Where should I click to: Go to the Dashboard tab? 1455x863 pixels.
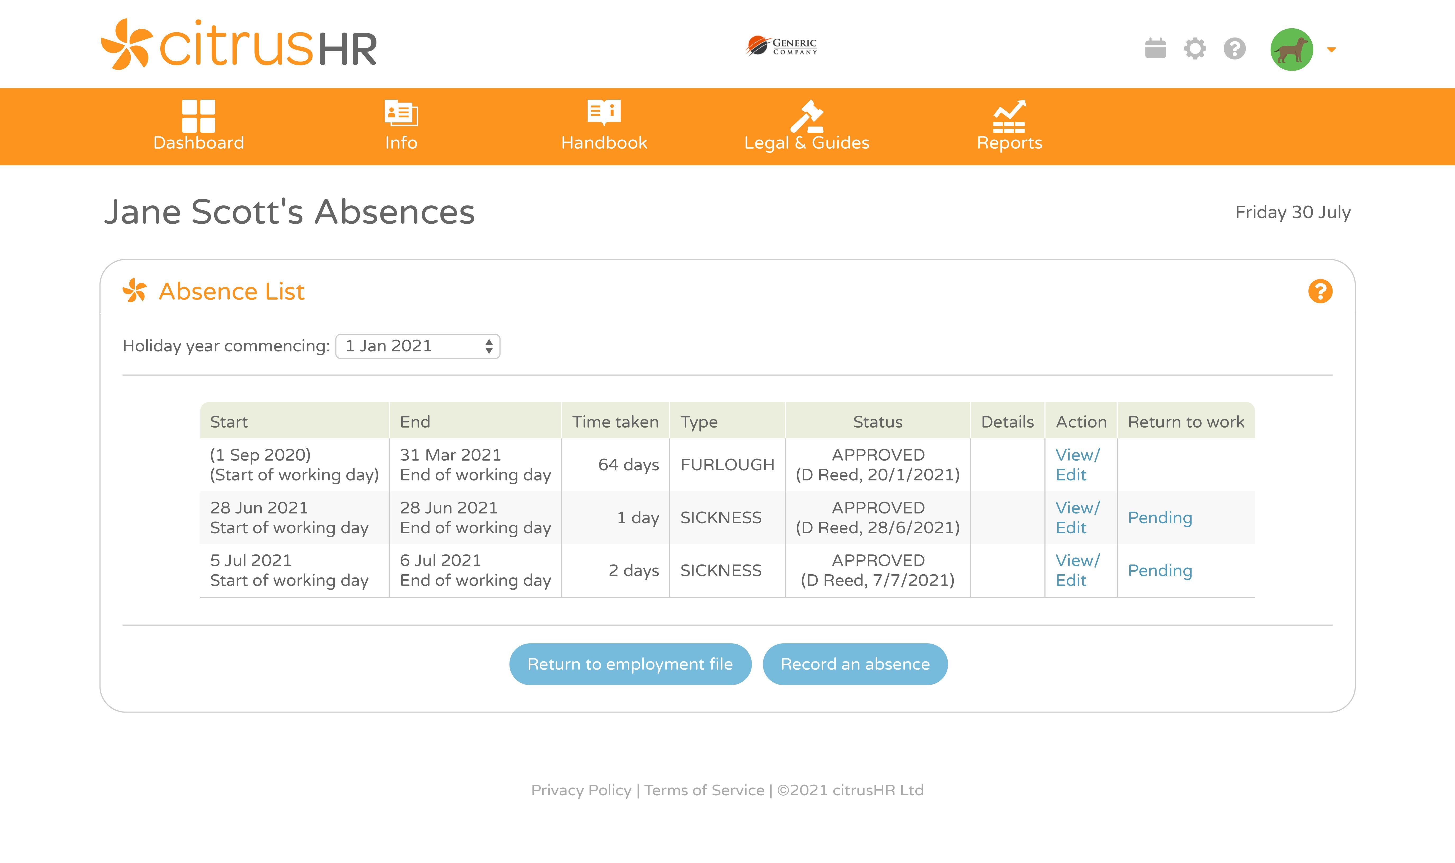[198, 126]
